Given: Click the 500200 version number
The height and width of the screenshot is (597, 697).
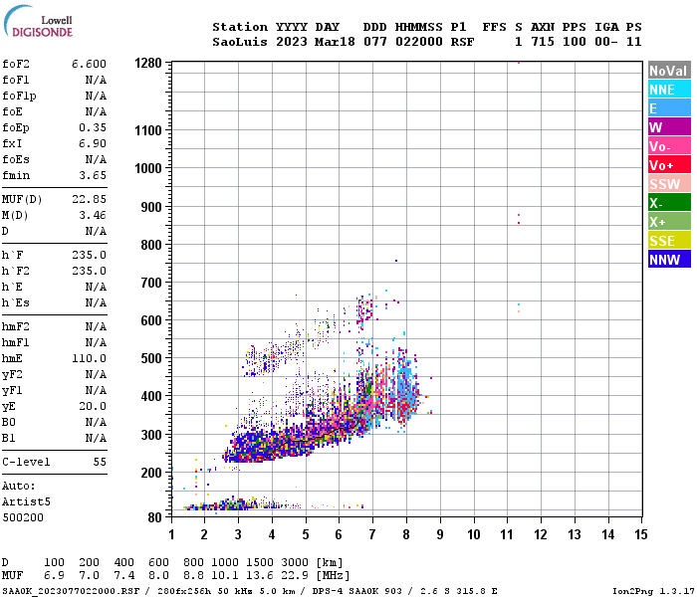Looking at the screenshot, I should (x=23, y=517).
